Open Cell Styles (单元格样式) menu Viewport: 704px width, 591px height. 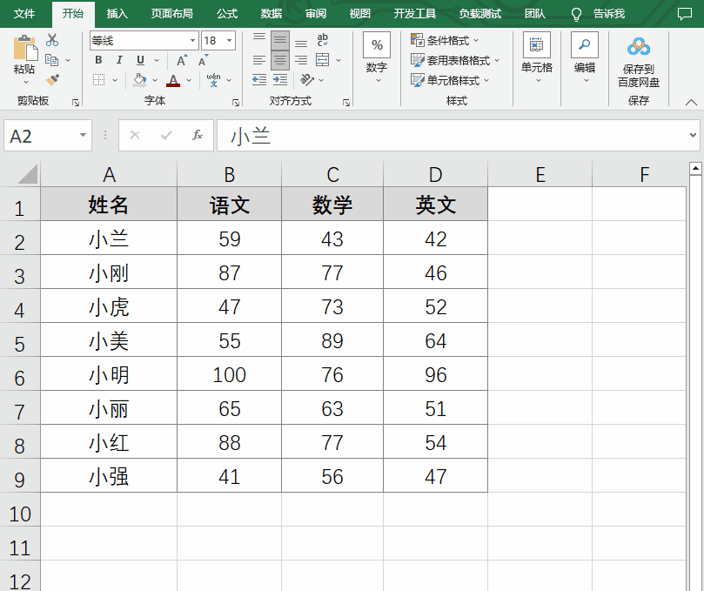pos(450,80)
